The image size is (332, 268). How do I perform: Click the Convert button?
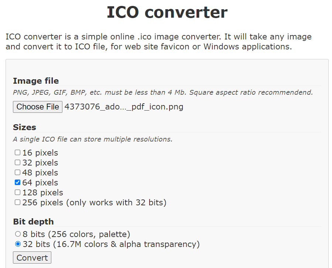(x=32, y=257)
